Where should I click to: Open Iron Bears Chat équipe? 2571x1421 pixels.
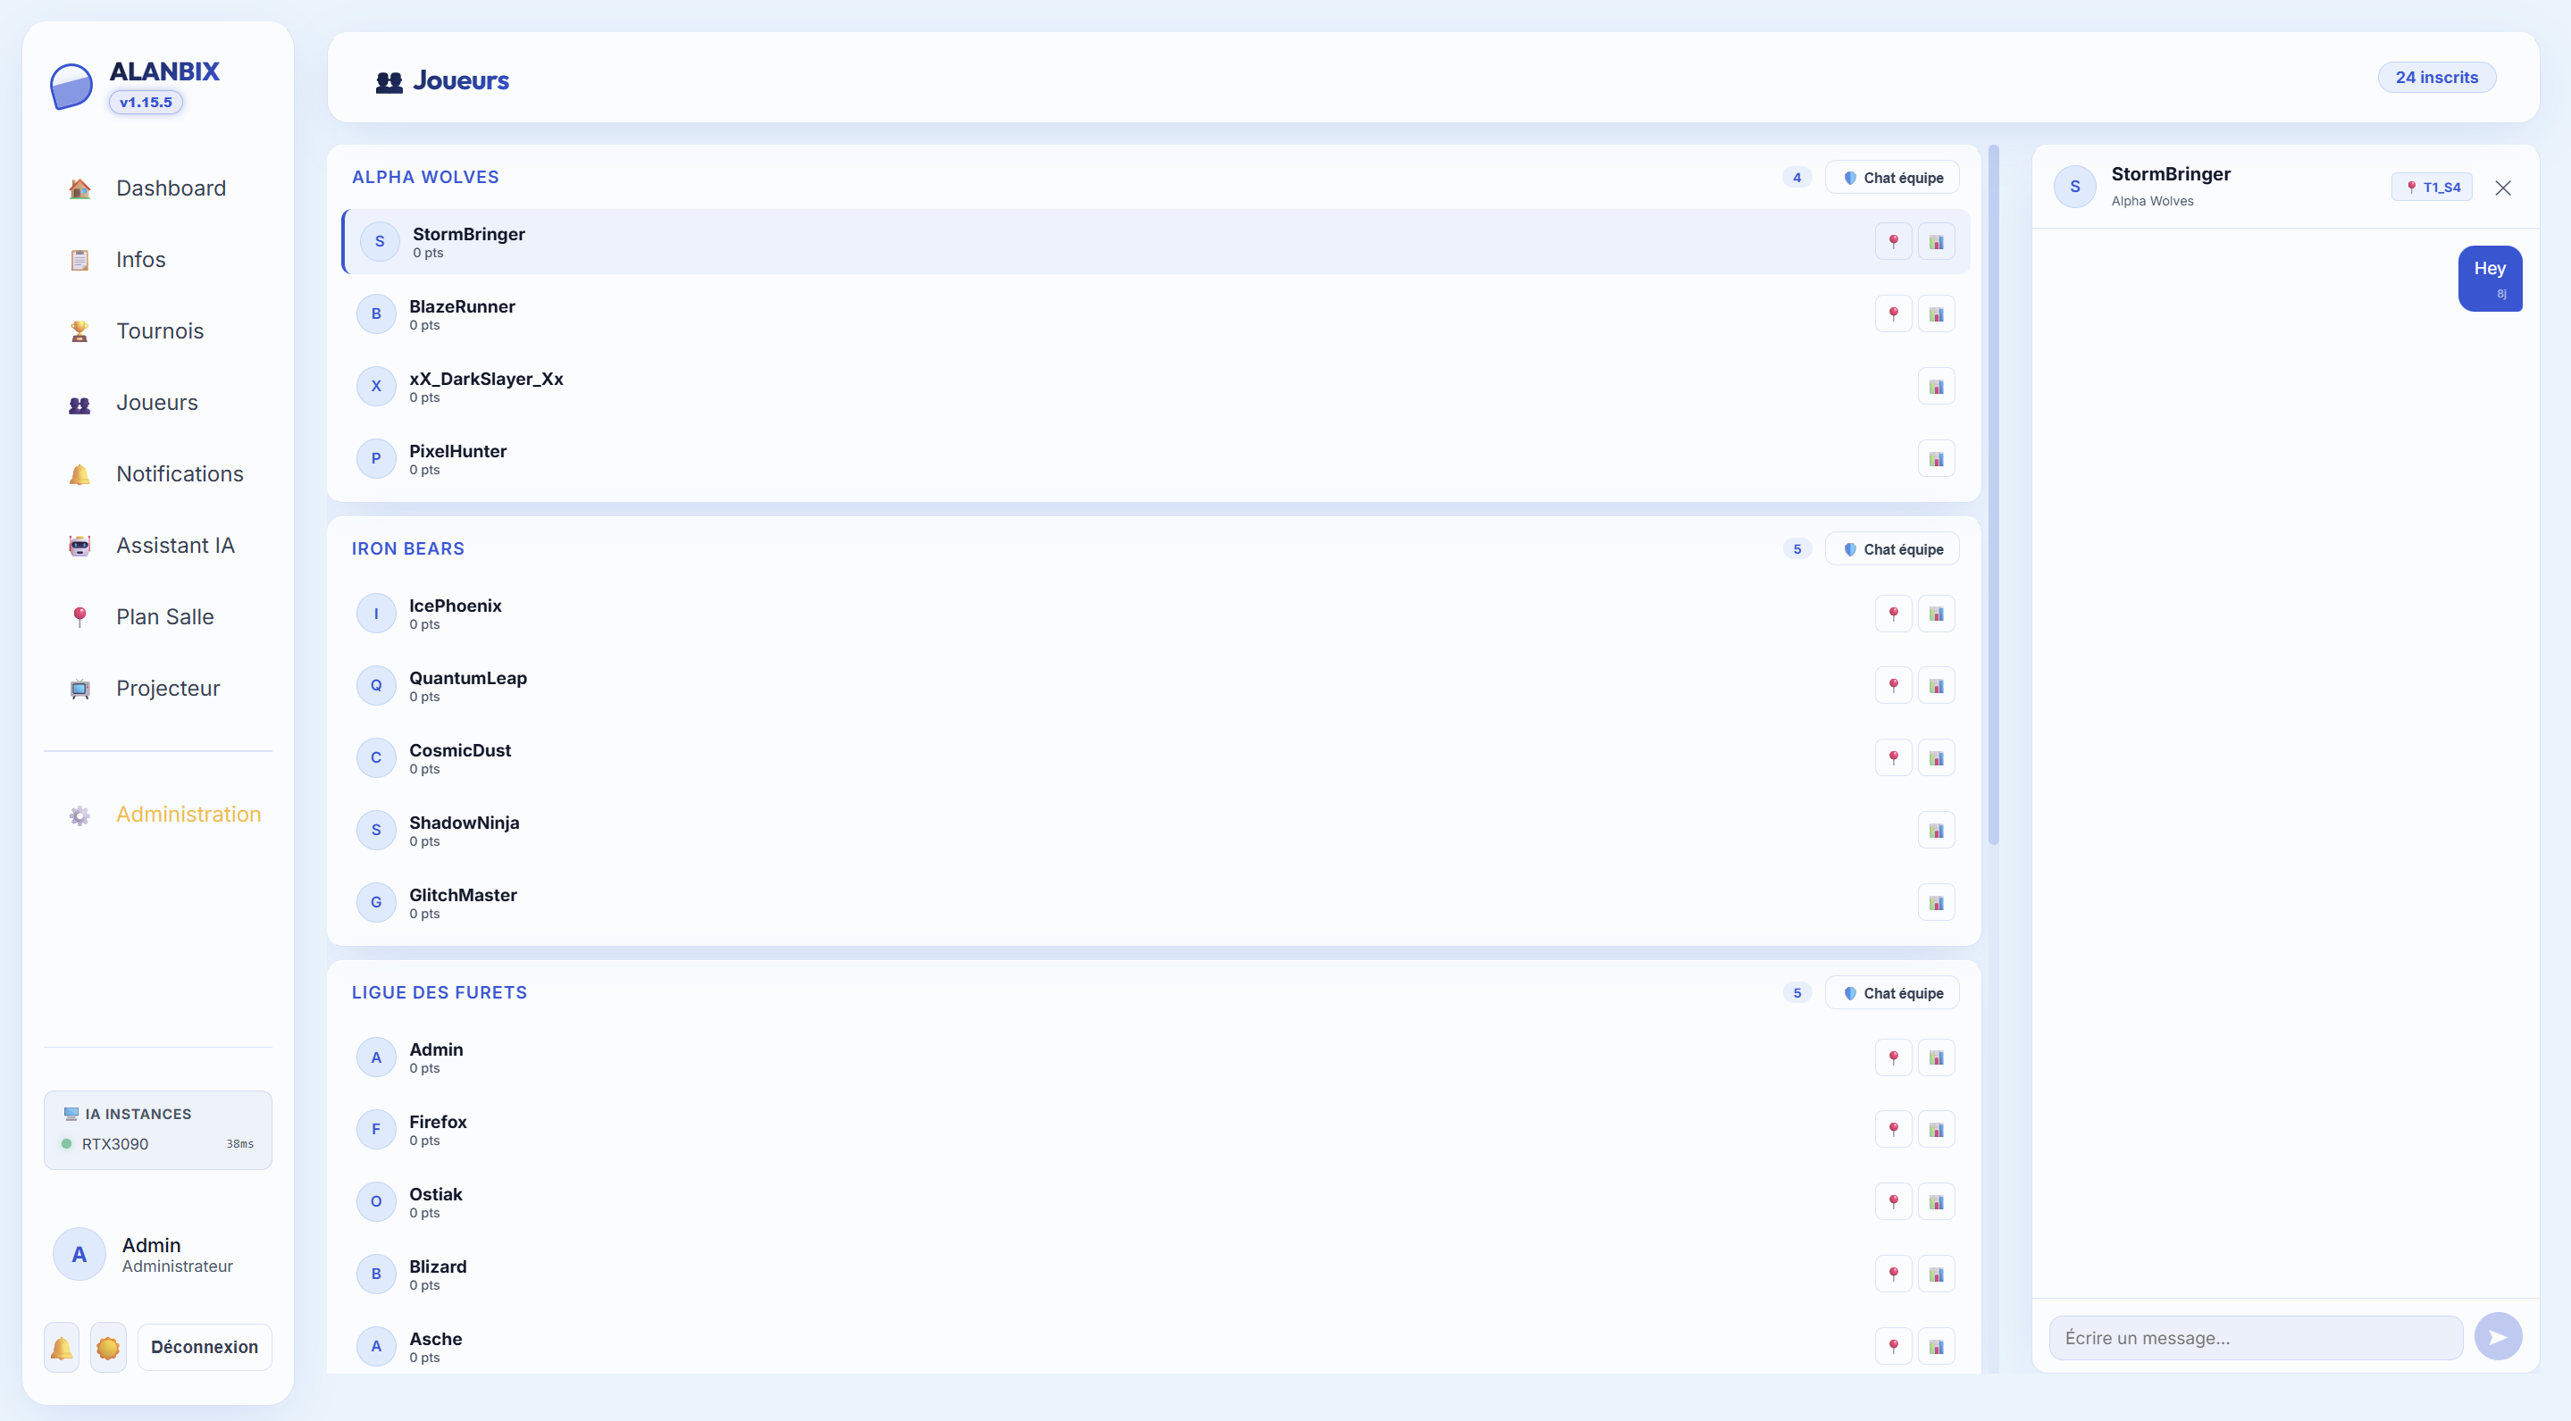click(1892, 549)
